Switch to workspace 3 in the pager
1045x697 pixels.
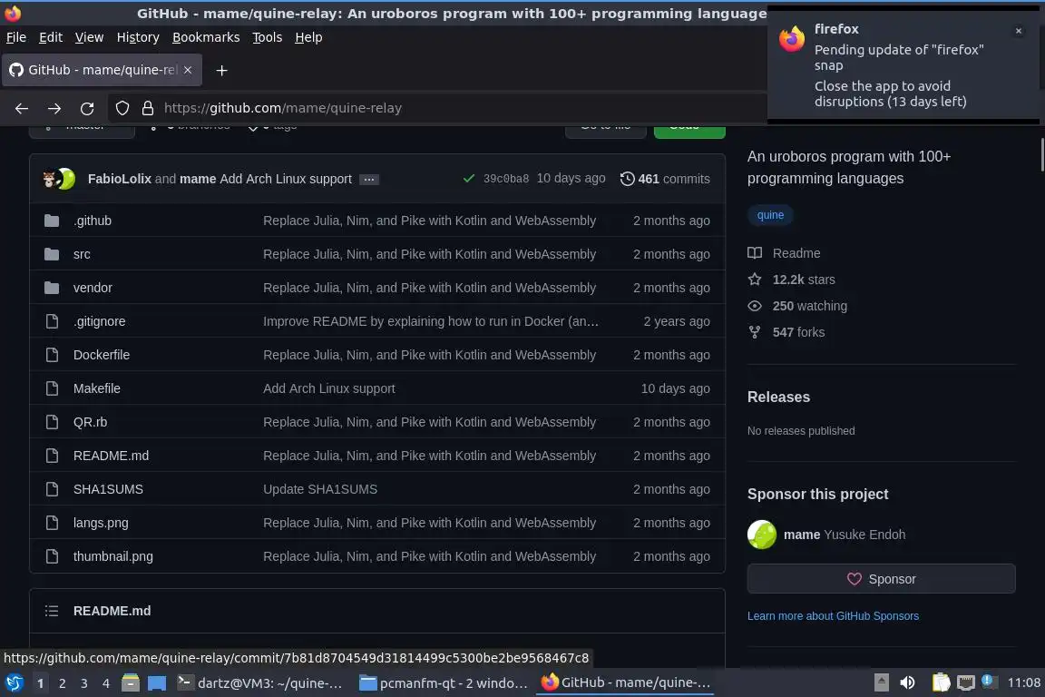coord(84,683)
